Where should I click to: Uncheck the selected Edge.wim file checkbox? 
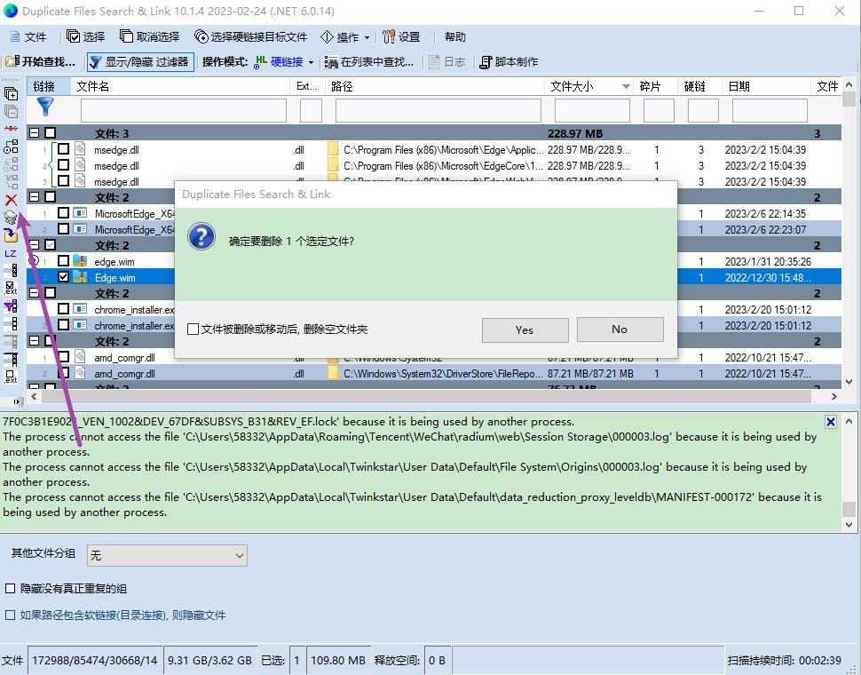pos(63,277)
